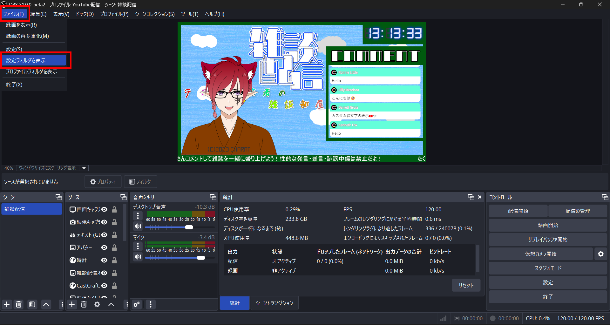Screen dimensions: 610x325
Task: Click スタジオモード button
Action: 548,268
